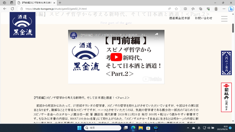Refresh the current page

click(x=12, y=9)
